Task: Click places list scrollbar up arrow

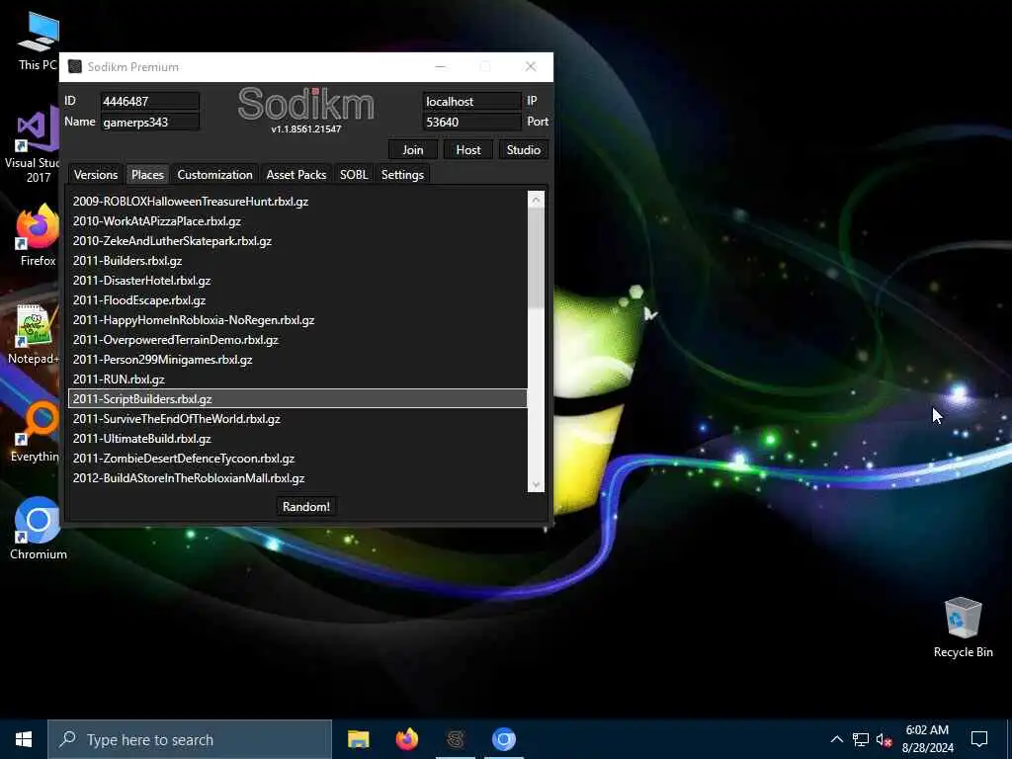Action: [x=536, y=200]
